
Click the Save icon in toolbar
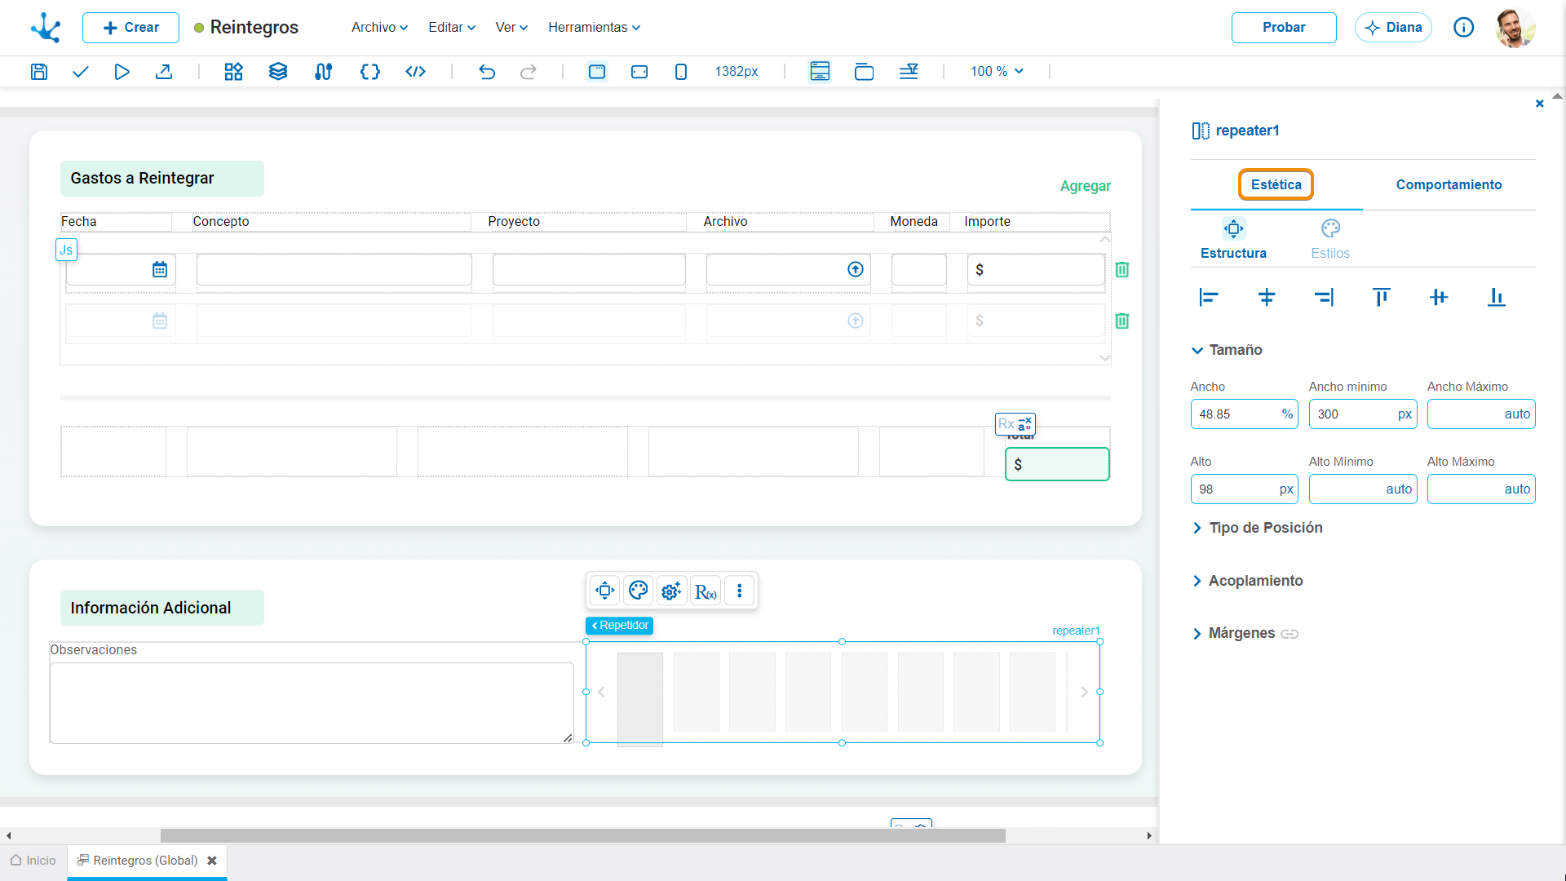39,72
